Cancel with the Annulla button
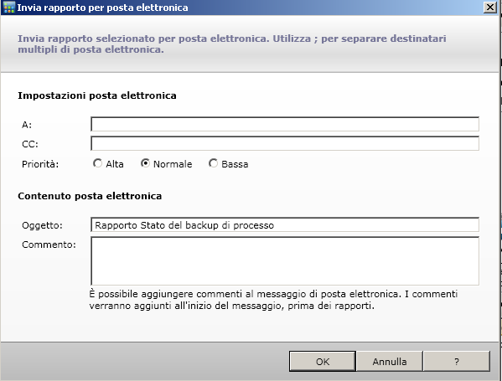Viewport: 502px width, 381px height. coord(390,362)
